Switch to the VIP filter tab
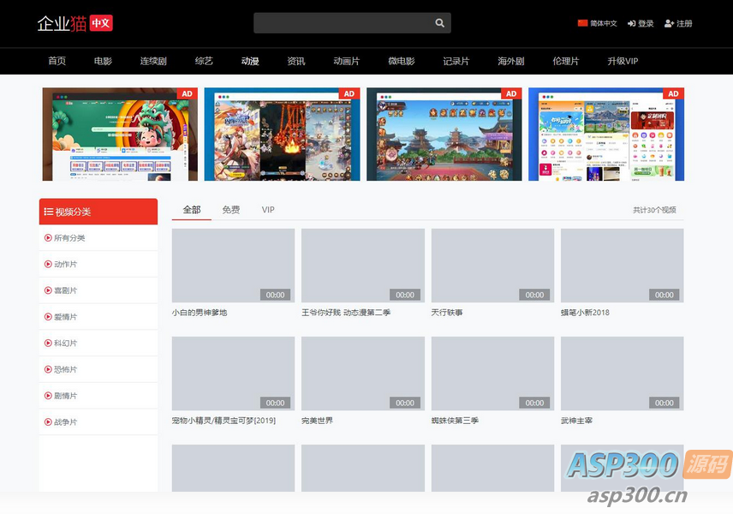The height and width of the screenshot is (514, 733). pyautogui.click(x=268, y=210)
